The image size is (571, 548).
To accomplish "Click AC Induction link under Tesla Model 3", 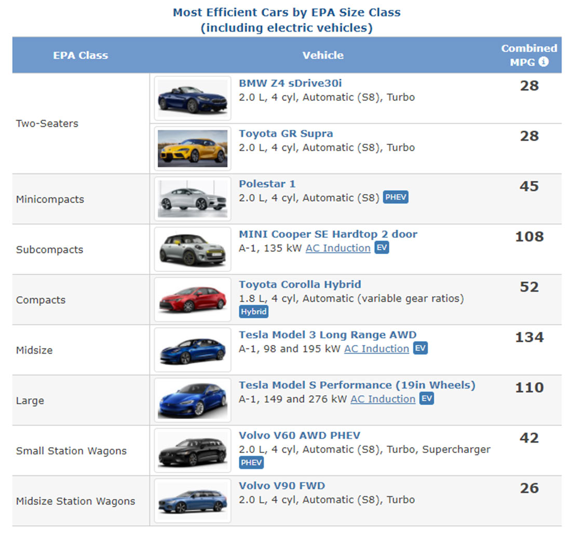I will point(376,349).
